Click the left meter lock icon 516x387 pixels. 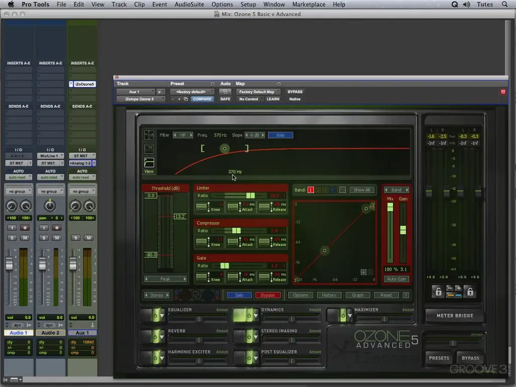pyautogui.click(x=438, y=291)
